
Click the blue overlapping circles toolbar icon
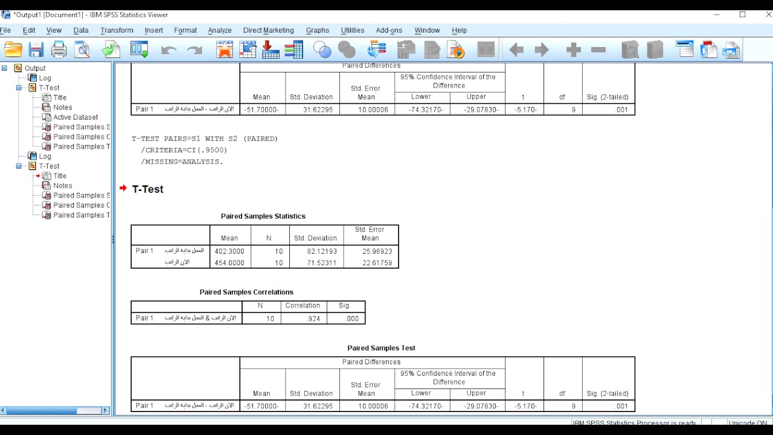[322, 50]
